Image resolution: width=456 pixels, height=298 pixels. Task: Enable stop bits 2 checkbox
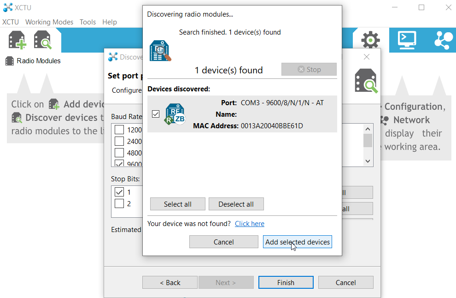119,203
